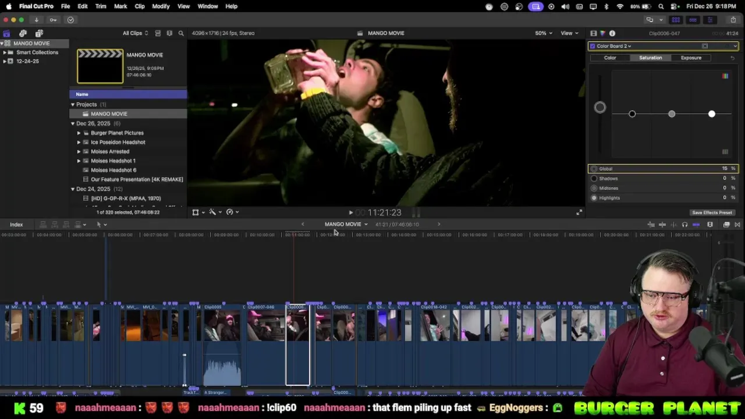Image resolution: width=745 pixels, height=419 pixels.
Task: Select the Midtones saturation puck
Action: click(672, 114)
